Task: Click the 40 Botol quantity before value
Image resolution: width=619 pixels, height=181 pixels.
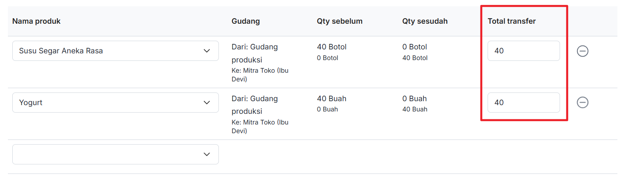Action: point(332,47)
